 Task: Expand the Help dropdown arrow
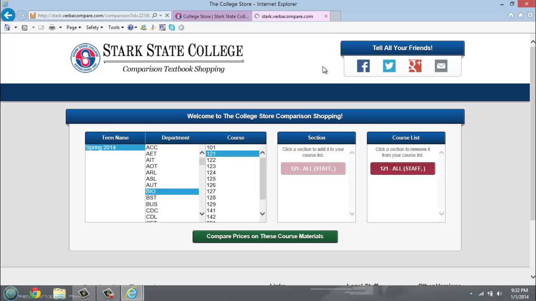click(136, 28)
